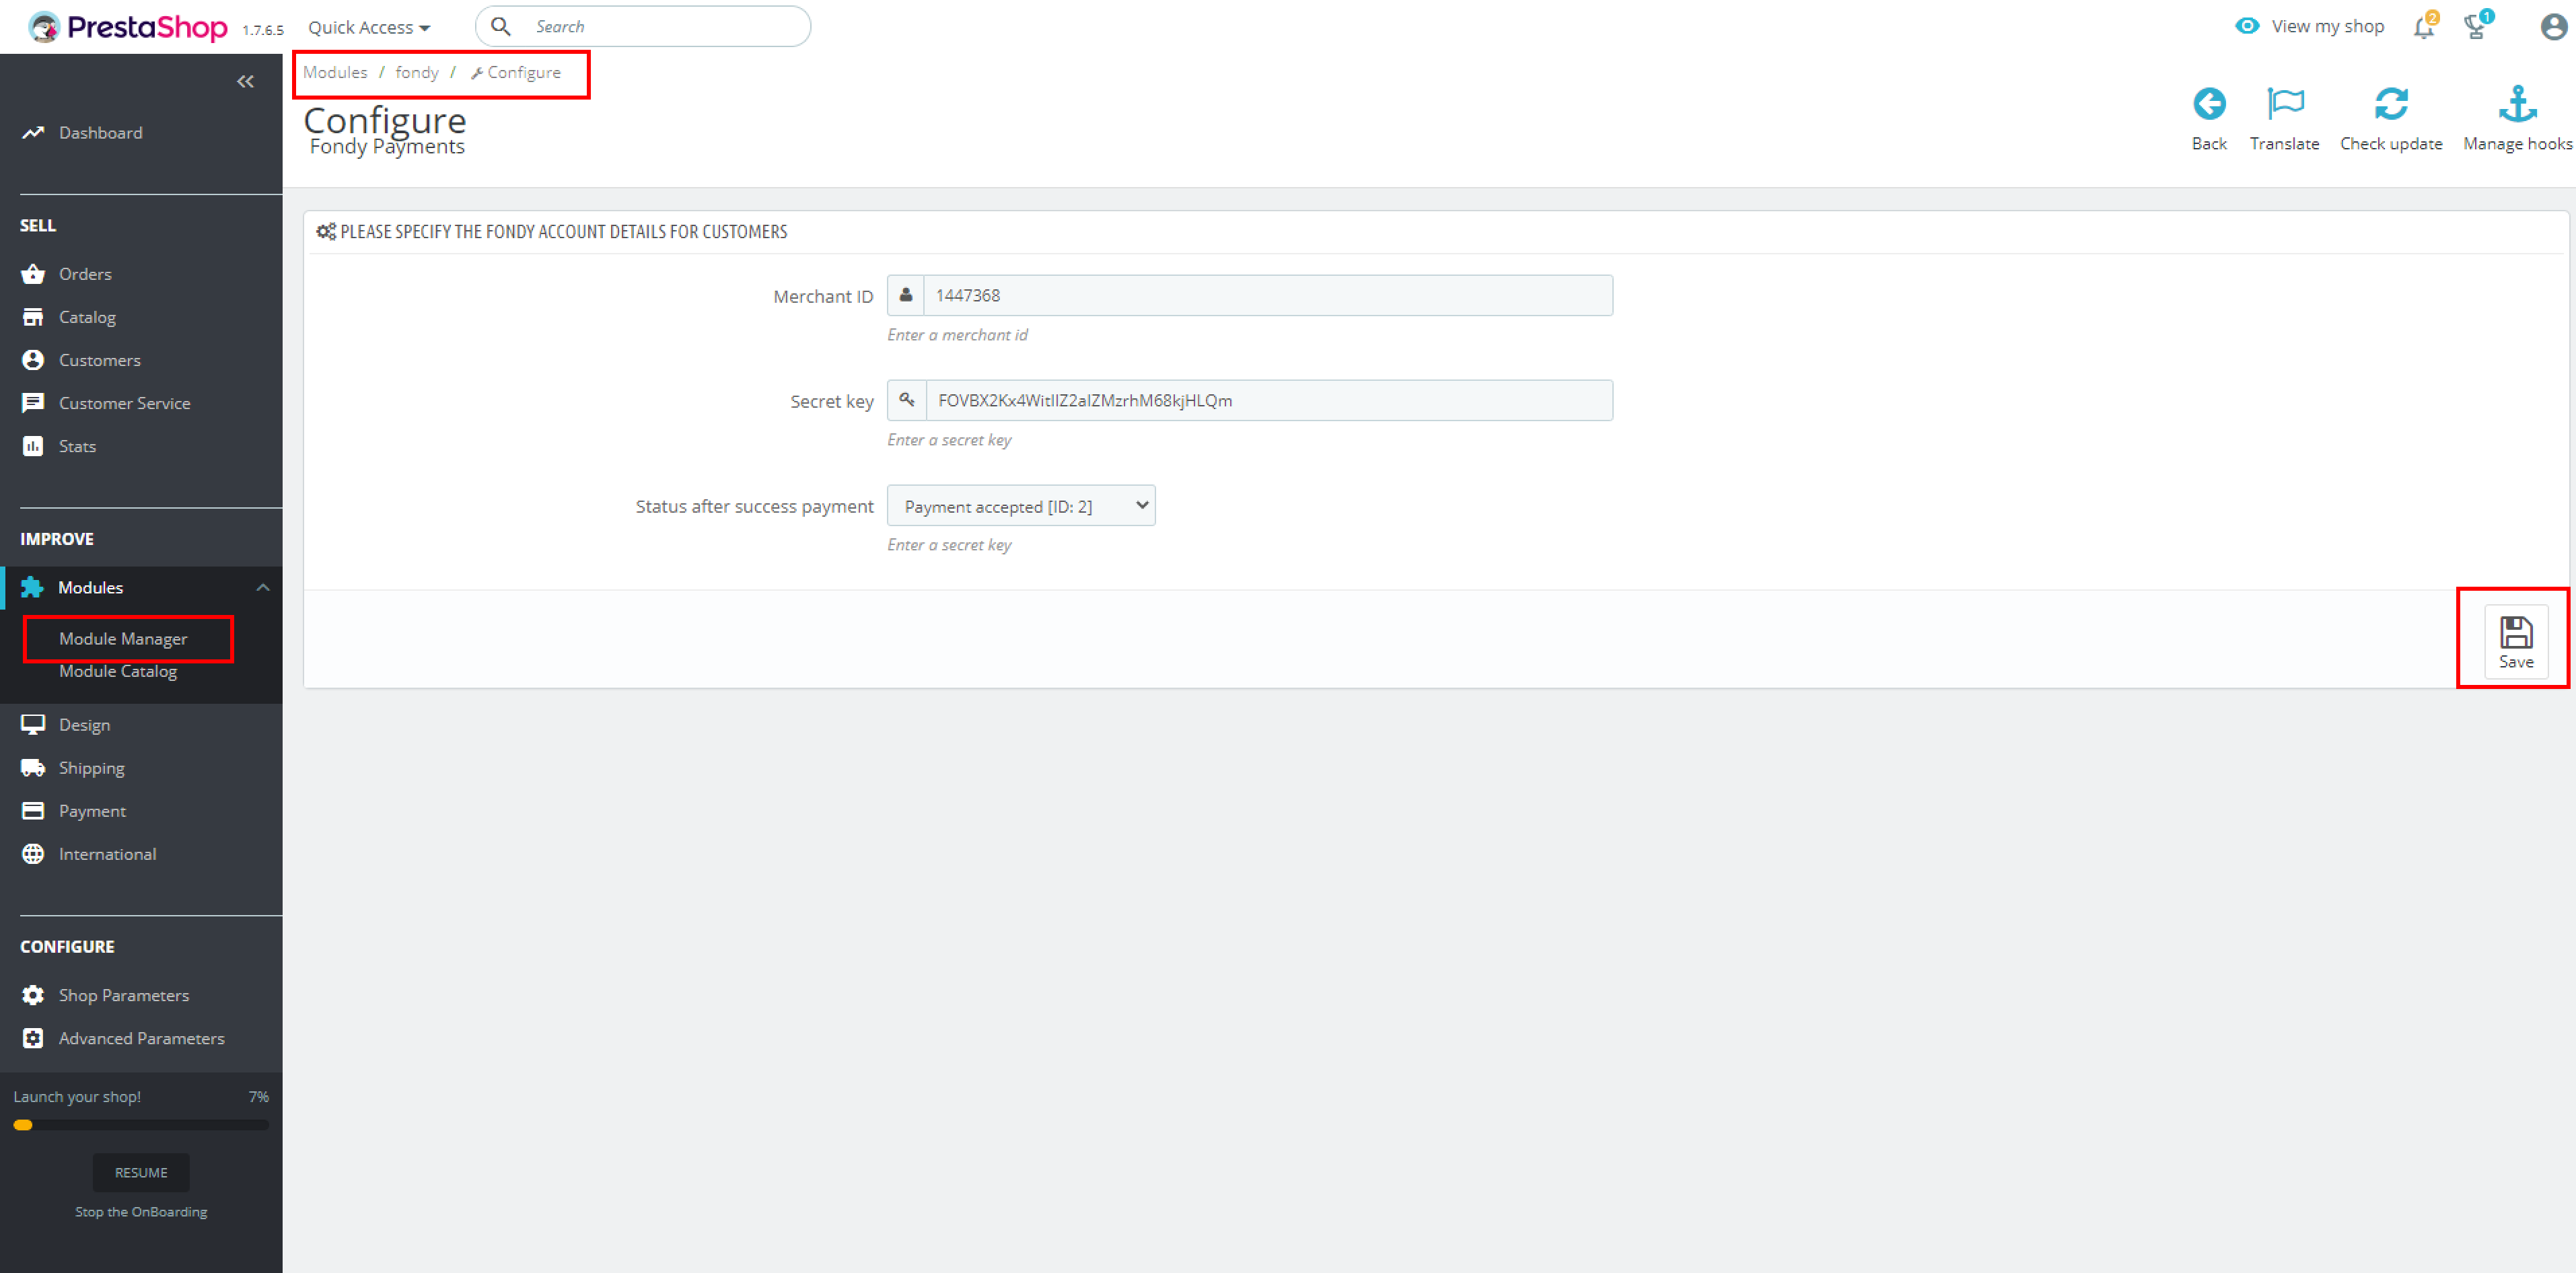Click the Customer Service chat icon
The height and width of the screenshot is (1273, 2576).
tap(33, 403)
